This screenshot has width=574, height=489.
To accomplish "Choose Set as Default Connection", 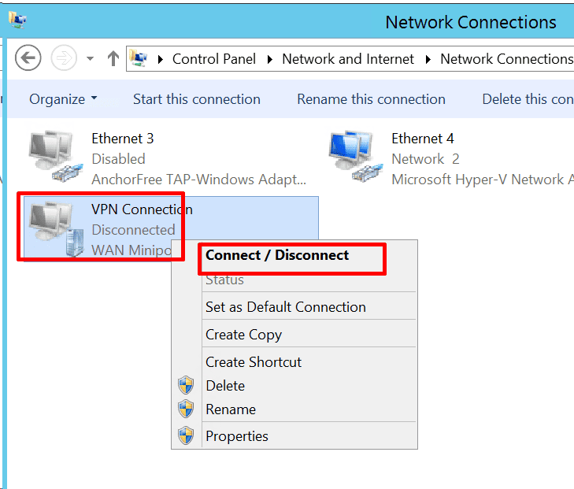I will (x=286, y=307).
